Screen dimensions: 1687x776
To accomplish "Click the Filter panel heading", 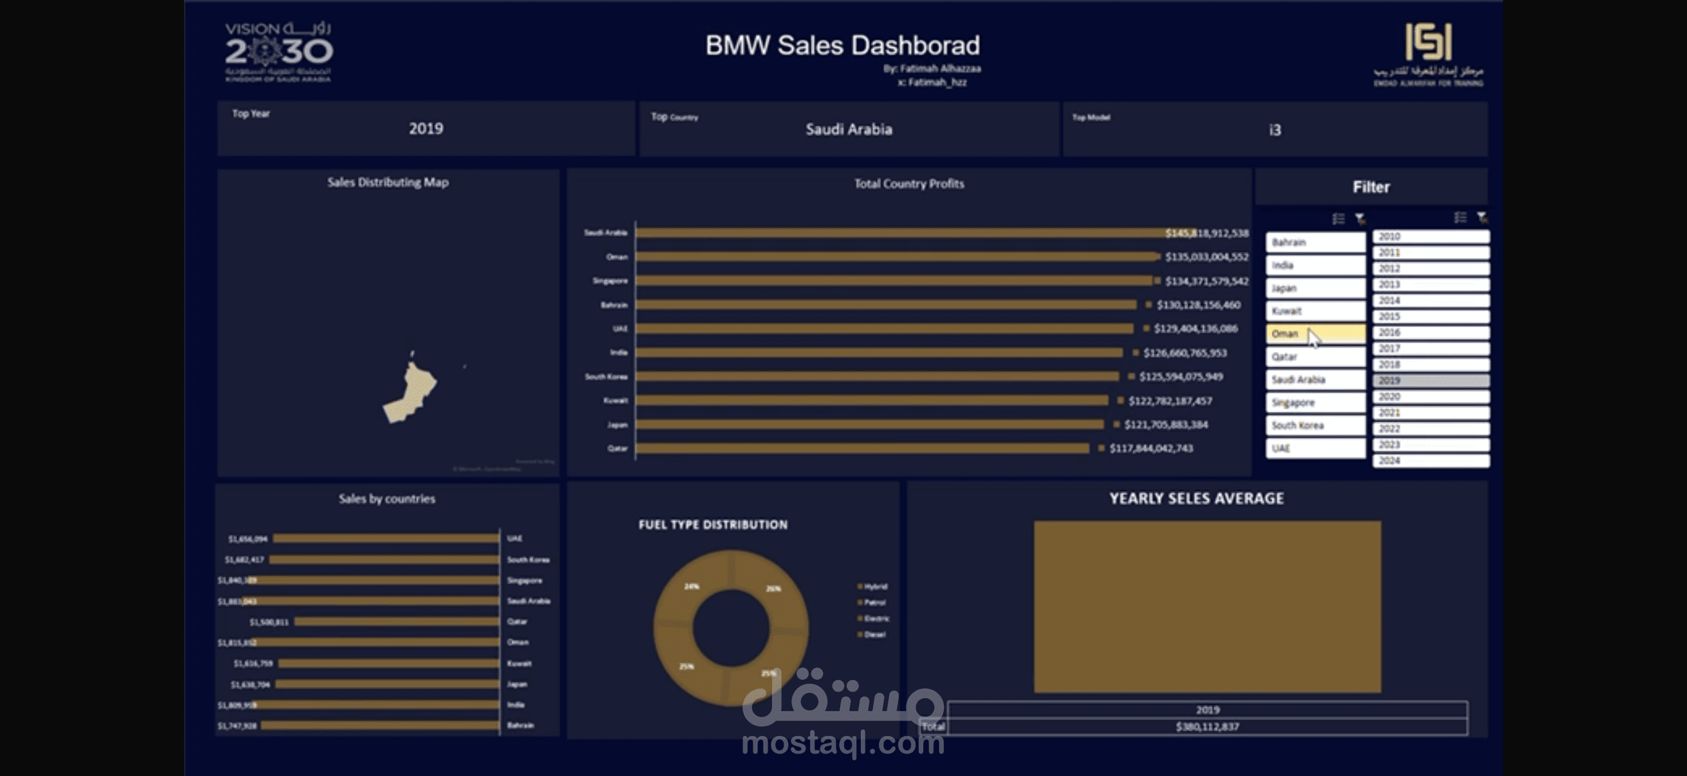I will coord(1371,187).
